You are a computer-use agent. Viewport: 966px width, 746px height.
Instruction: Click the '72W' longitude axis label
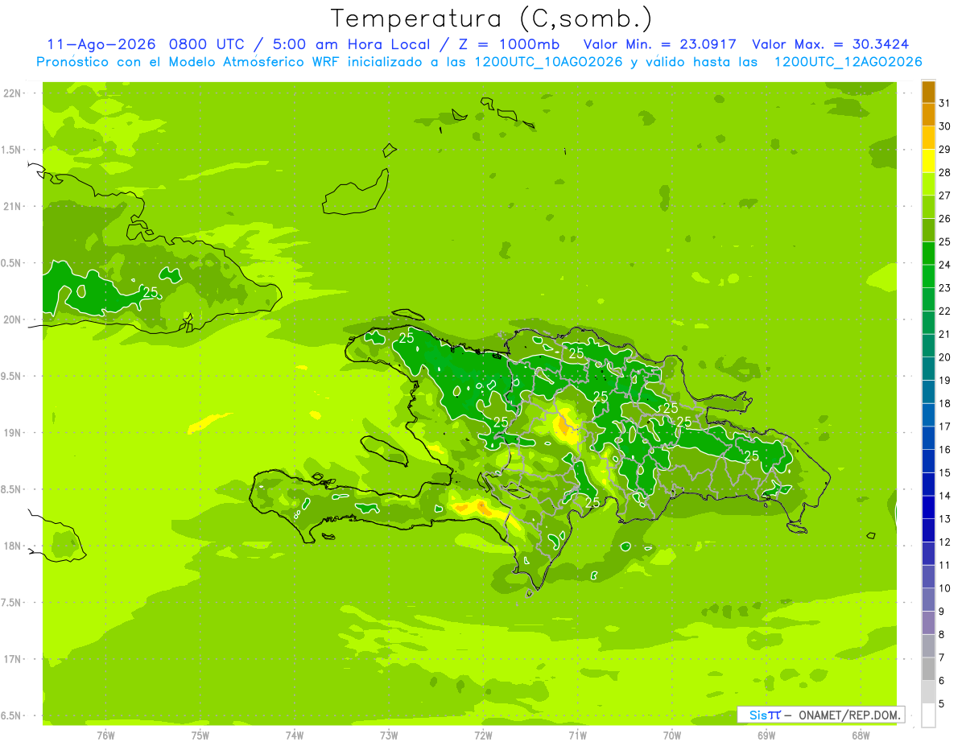coord(483,735)
